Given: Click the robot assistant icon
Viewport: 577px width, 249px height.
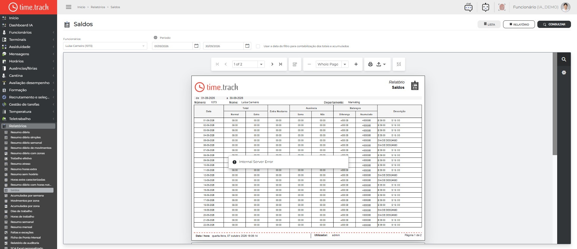Looking at the screenshot, I should (x=485, y=7).
